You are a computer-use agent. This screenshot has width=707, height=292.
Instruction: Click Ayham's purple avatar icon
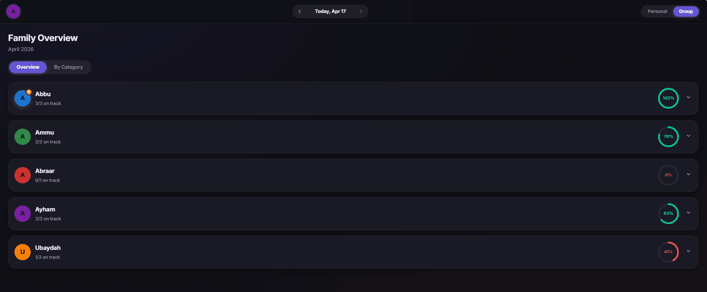(x=23, y=214)
